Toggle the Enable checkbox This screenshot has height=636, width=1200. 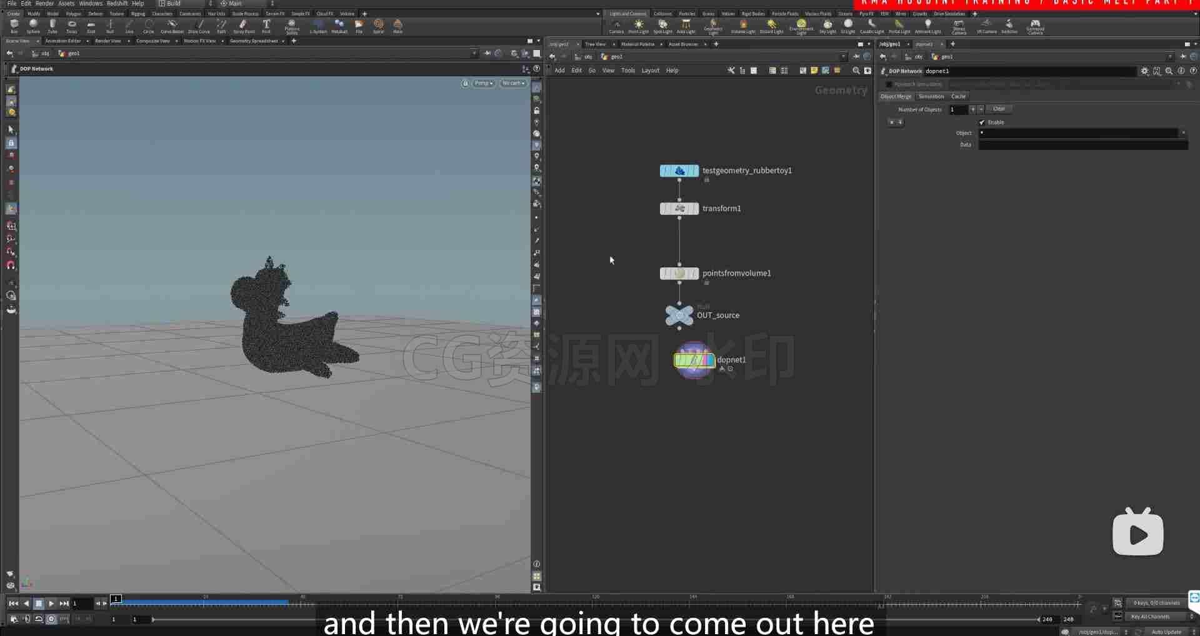click(x=982, y=122)
